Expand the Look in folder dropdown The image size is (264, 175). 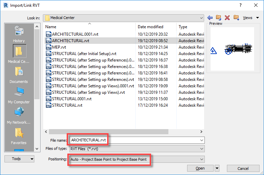click(201, 18)
